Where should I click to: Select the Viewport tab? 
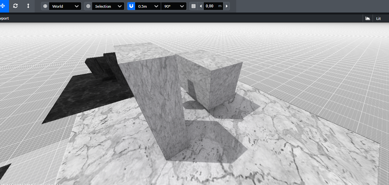(4, 18)
